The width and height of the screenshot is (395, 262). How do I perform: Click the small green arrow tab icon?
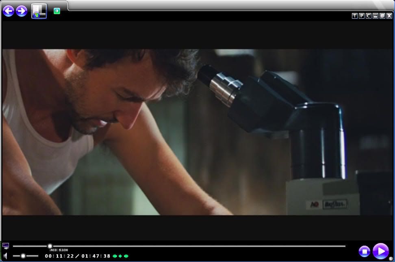(x=56, y=11)
